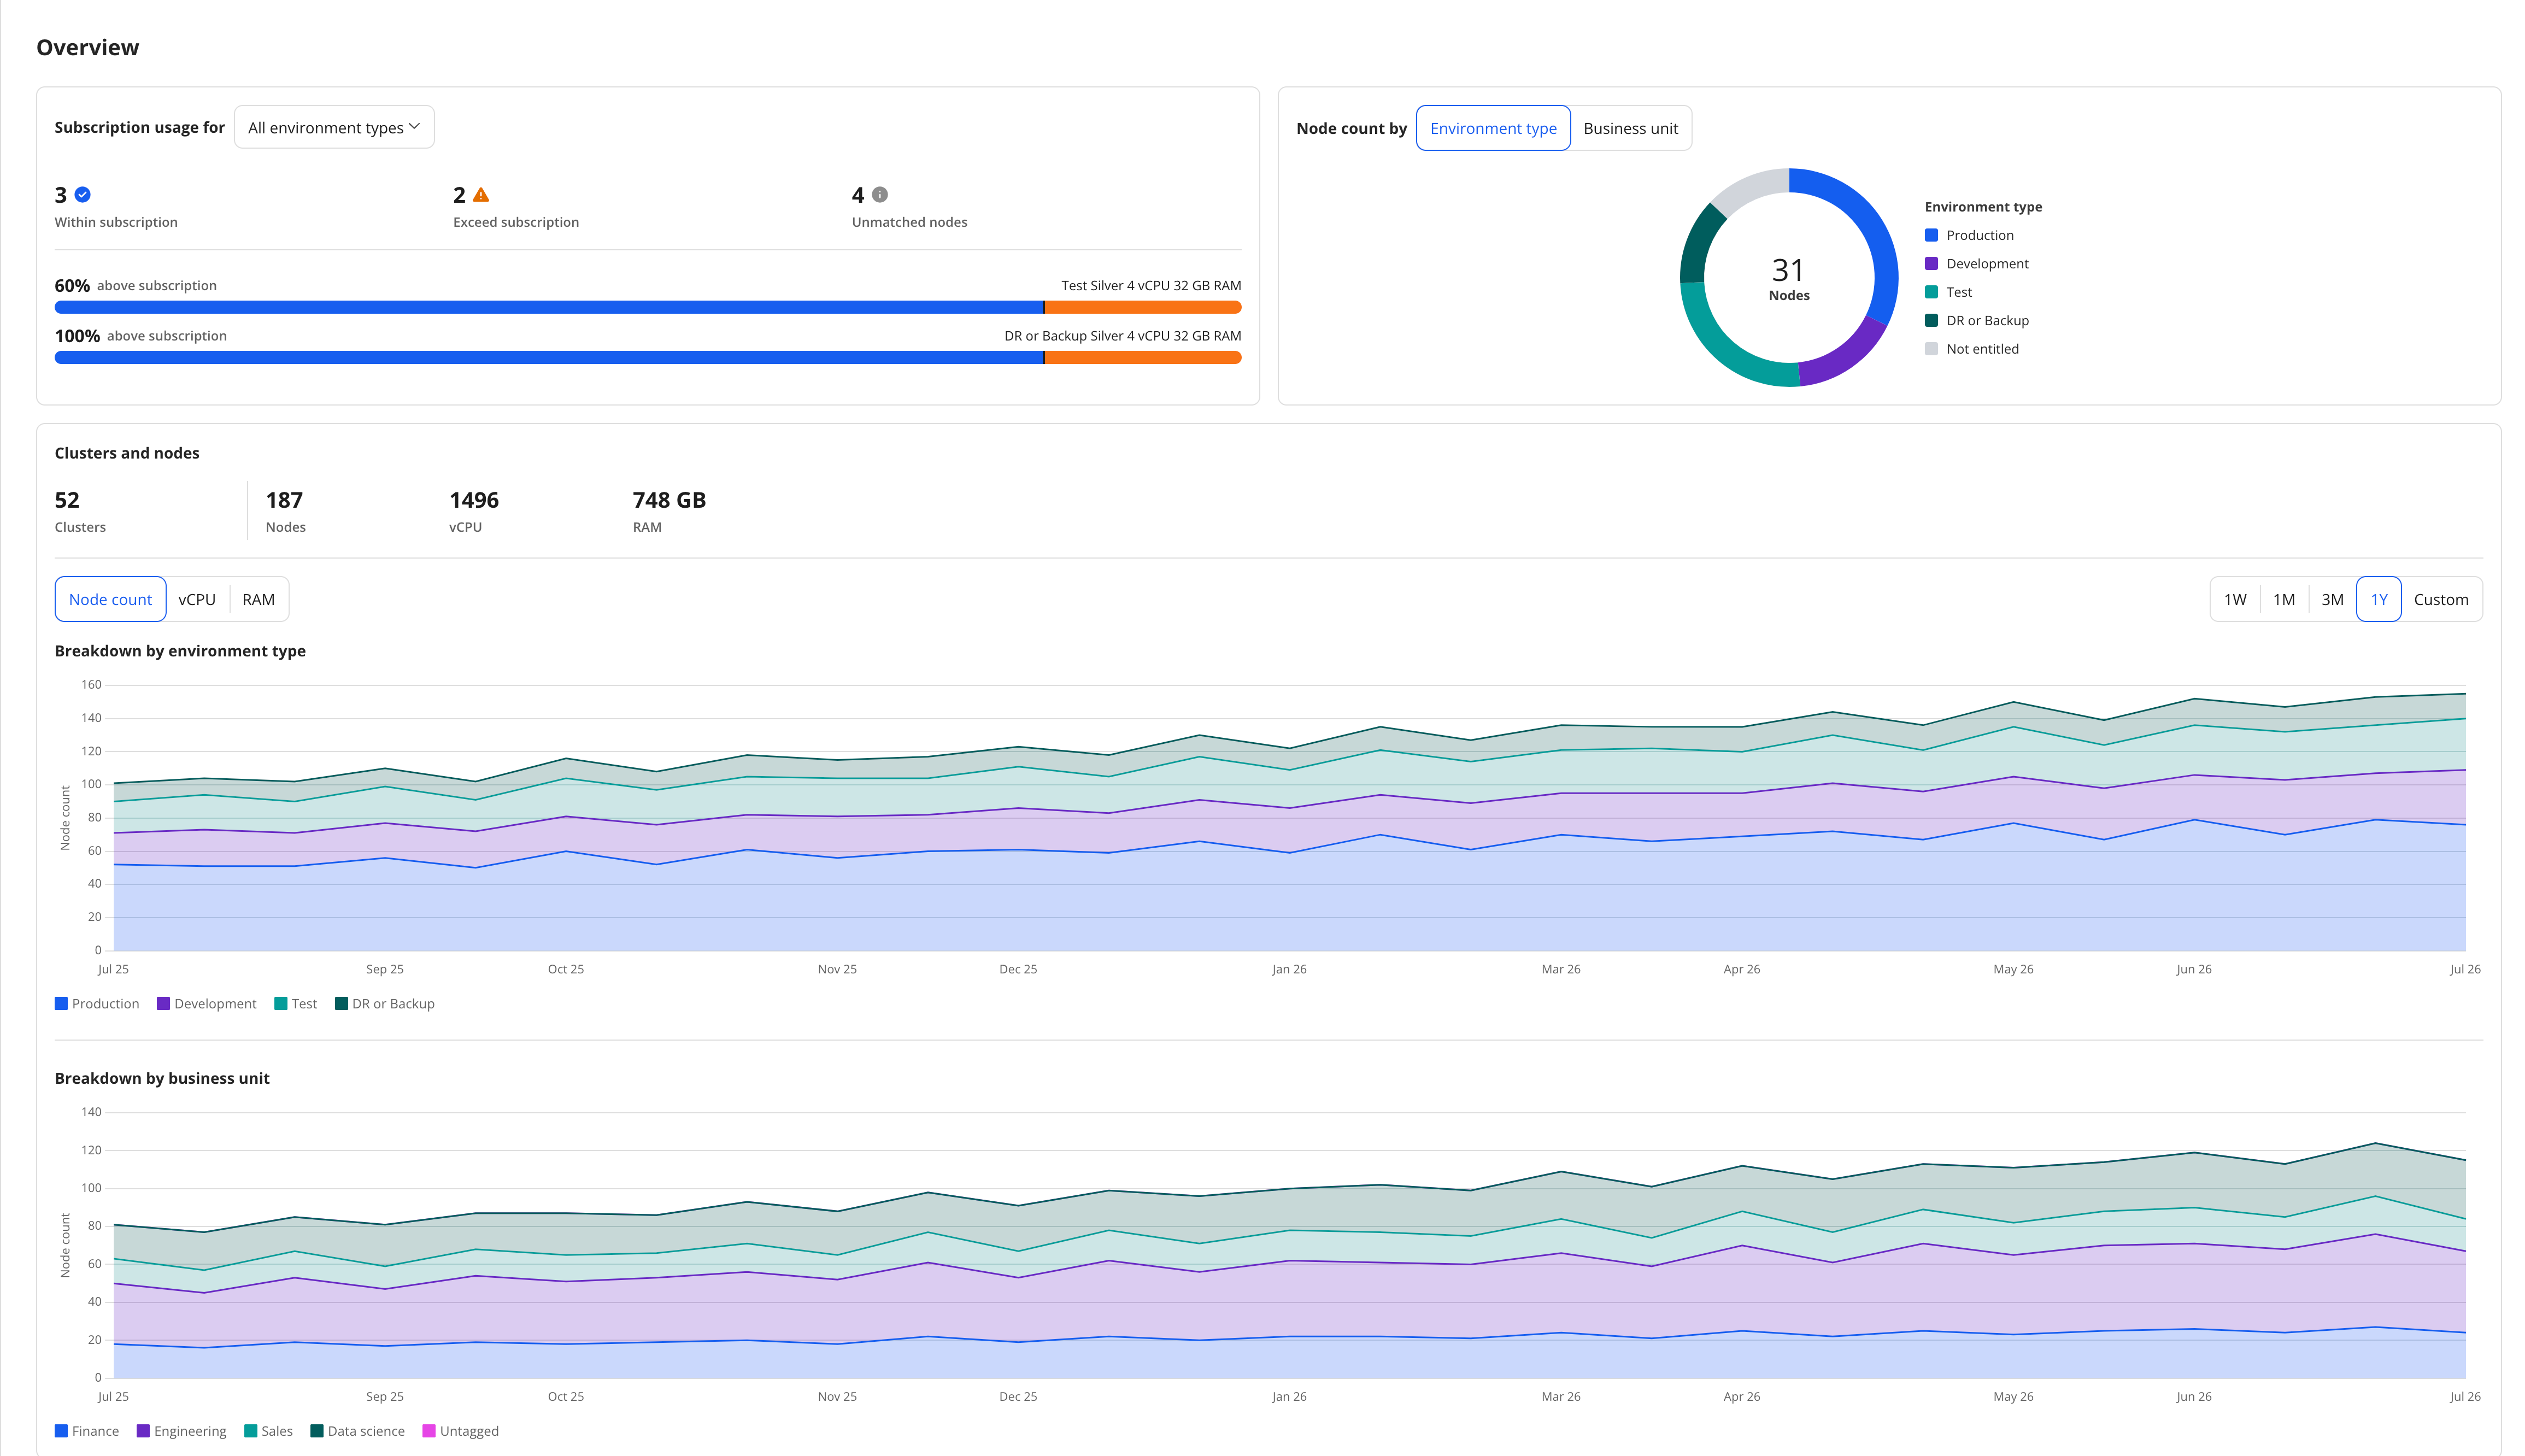
Task: Click the Exceed subscription label
Action: pyautogui.click(x=516, y=222)
